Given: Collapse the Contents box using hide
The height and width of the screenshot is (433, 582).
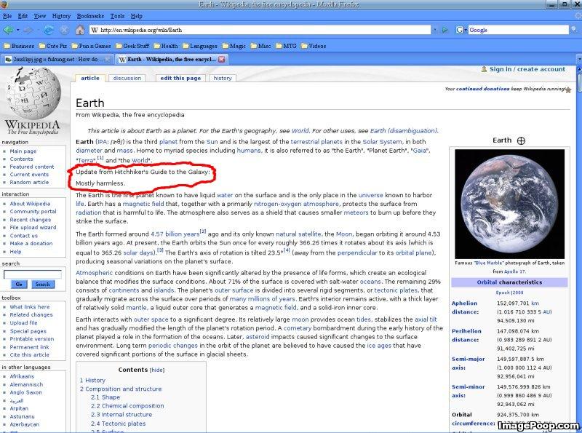Looking at the screenshot, I should (x=157, y=370).
